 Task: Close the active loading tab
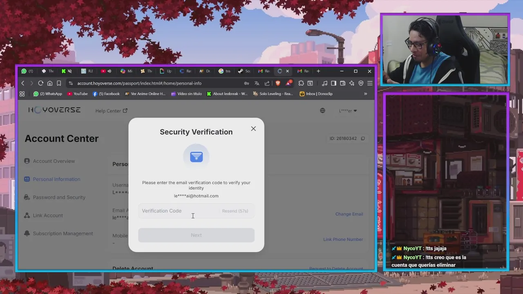pyautogui.click(x=287, y=71)
